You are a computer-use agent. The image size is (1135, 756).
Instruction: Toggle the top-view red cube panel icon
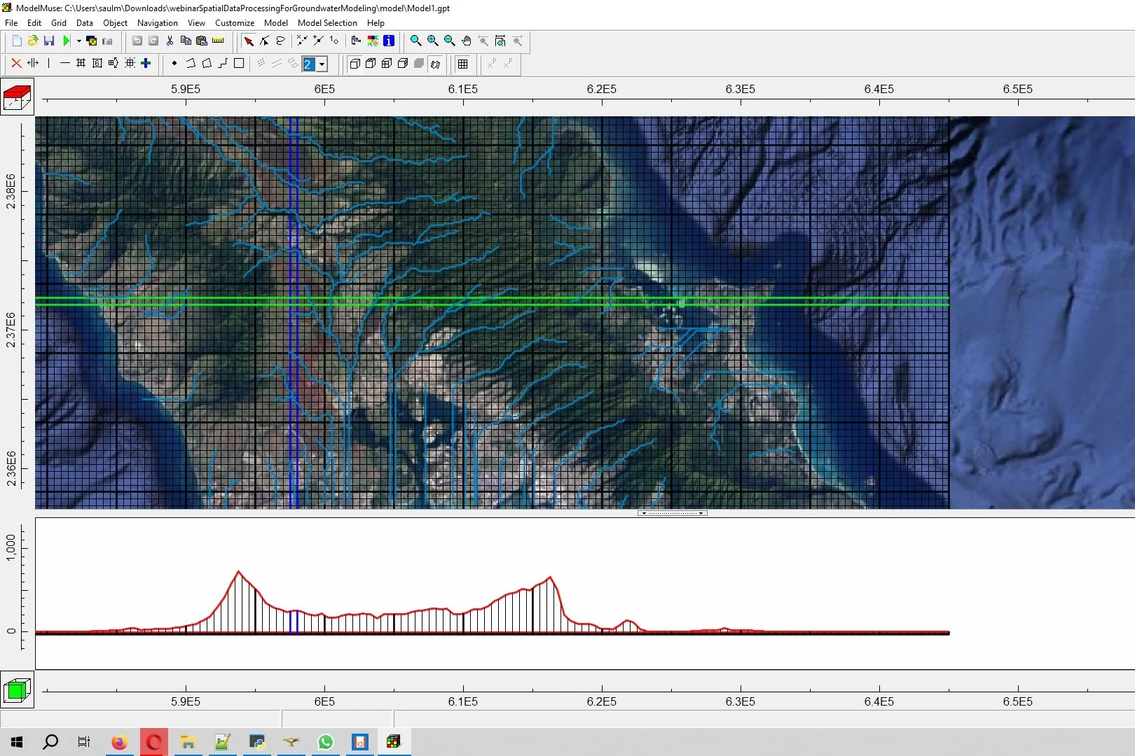(17, 97)
